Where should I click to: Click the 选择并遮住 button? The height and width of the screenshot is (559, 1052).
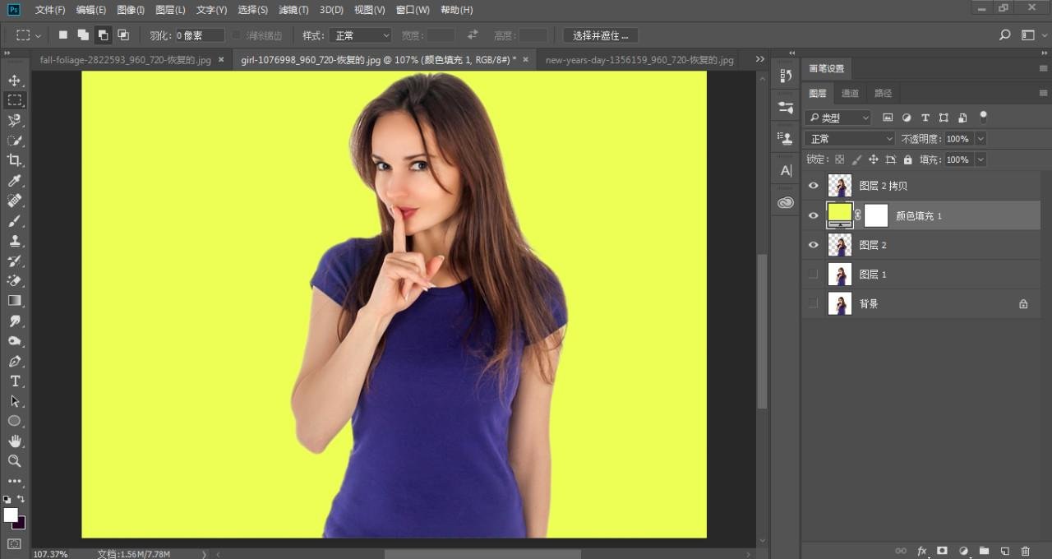pos(600,35)
